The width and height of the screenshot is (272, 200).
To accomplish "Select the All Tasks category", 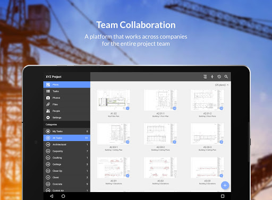I will click(67, 138).
